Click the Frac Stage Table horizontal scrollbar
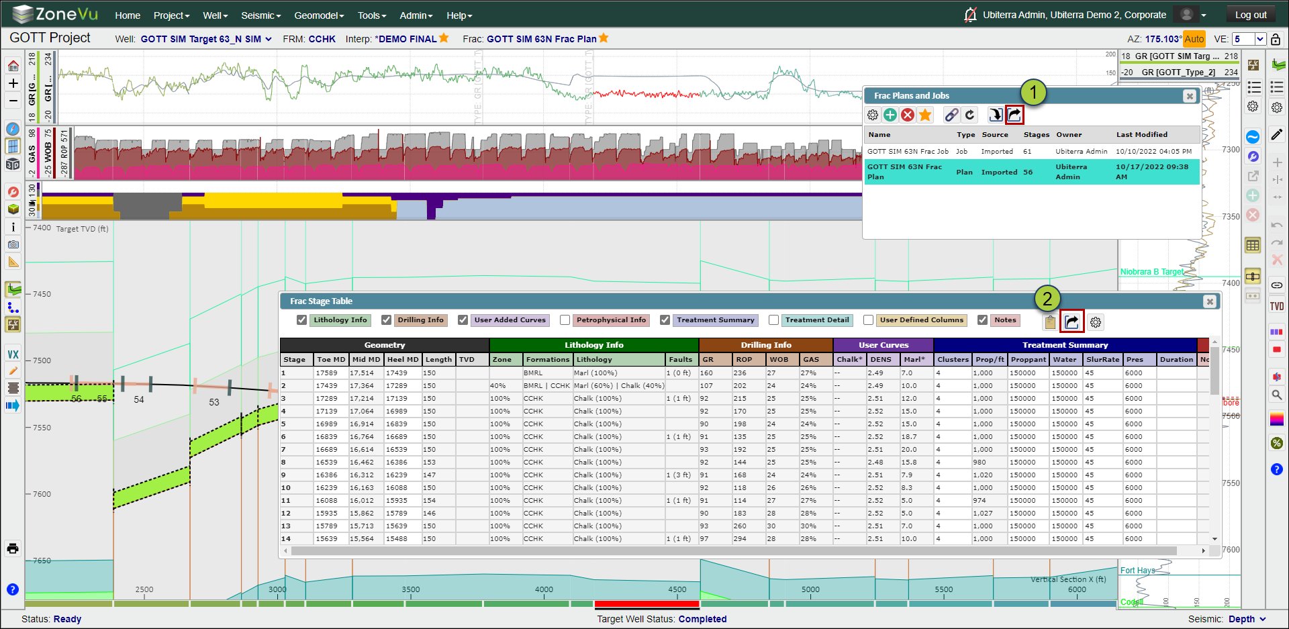This screenshot has width=1289, height=629. (734, 550)
